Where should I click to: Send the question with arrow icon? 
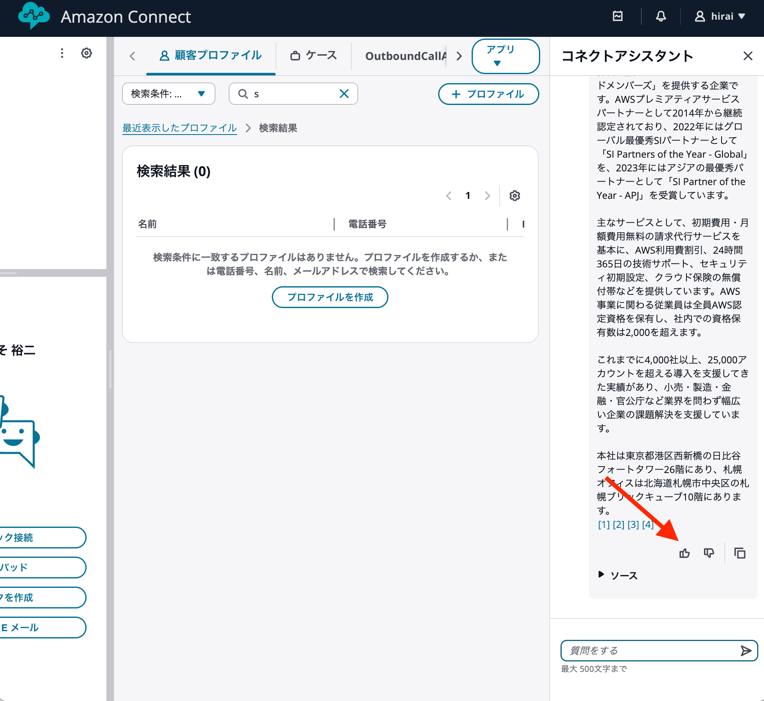[746, 651]
